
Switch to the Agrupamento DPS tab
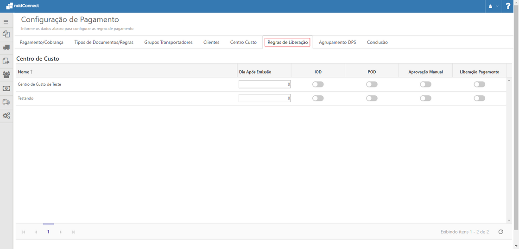337,42
